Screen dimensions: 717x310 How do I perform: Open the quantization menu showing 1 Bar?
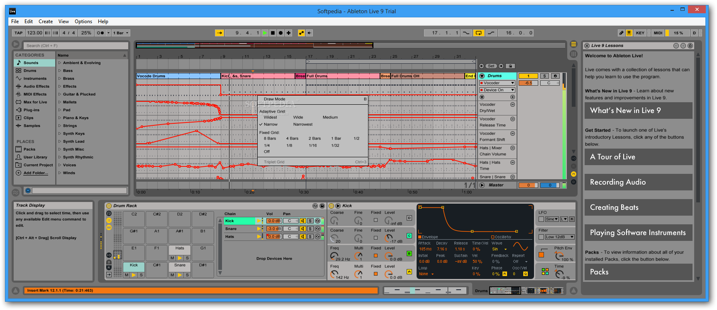click(121, 33)
